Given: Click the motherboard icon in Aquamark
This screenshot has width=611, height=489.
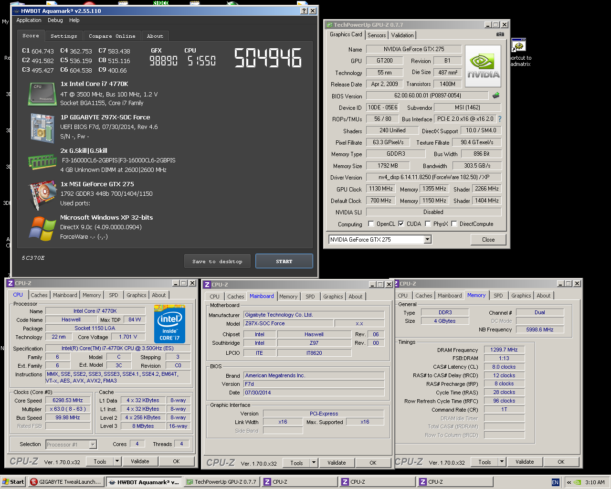Looking at the screenshot, I should (x=42, y=128).
